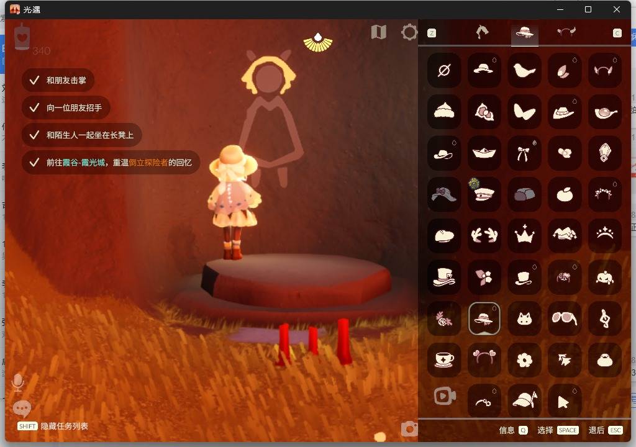This screenshot has width=636, height=447.
Task: Toggle the microphone icon
Action: click(18, 382)
